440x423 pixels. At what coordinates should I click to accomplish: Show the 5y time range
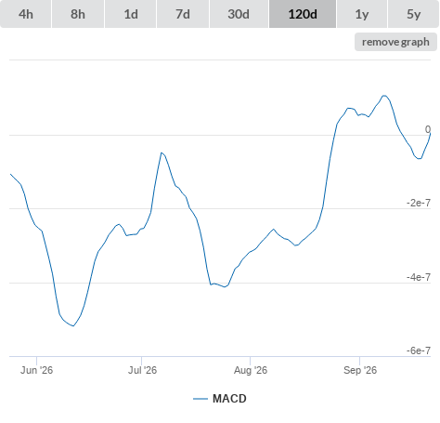click(x=413, y=14)
